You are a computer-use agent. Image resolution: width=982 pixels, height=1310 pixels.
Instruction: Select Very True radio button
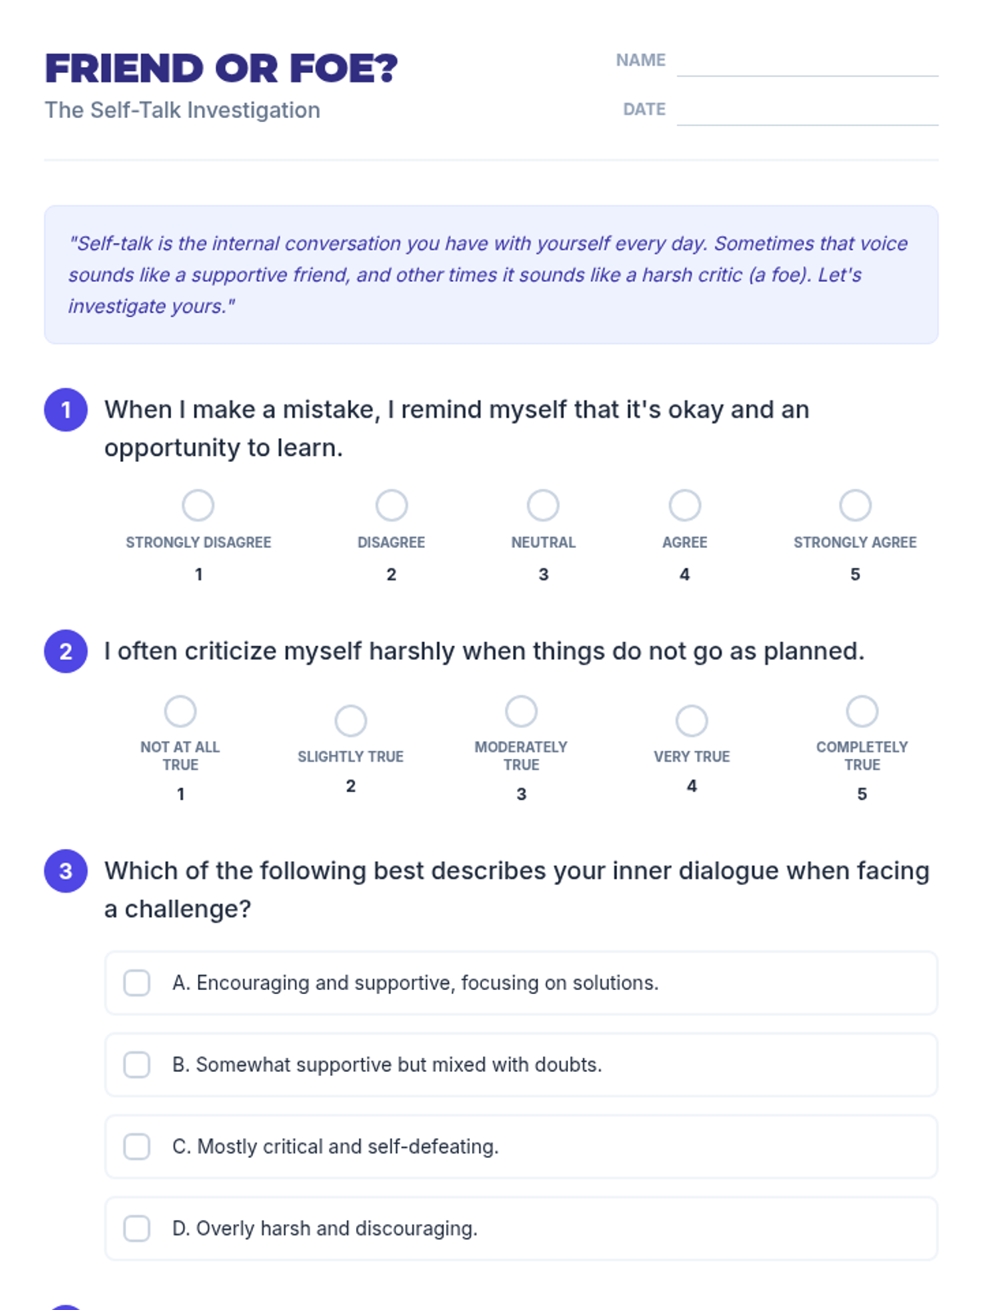click(x=691, y=720)
